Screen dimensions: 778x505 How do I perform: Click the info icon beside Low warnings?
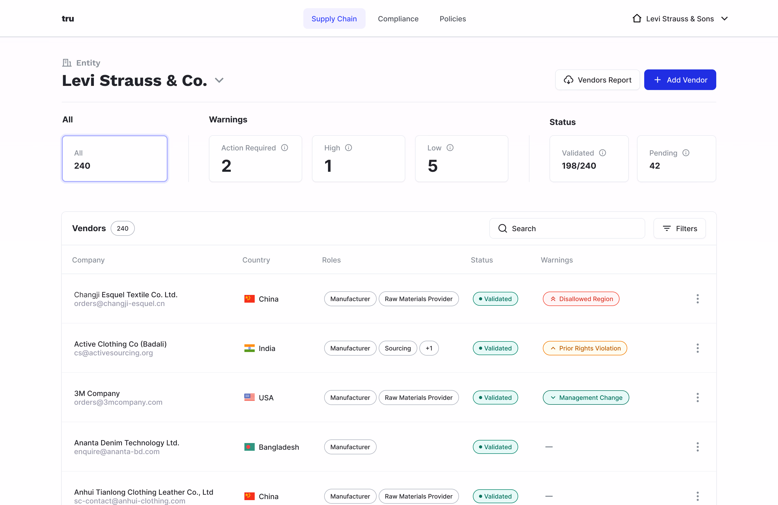[x=451, y=148]
